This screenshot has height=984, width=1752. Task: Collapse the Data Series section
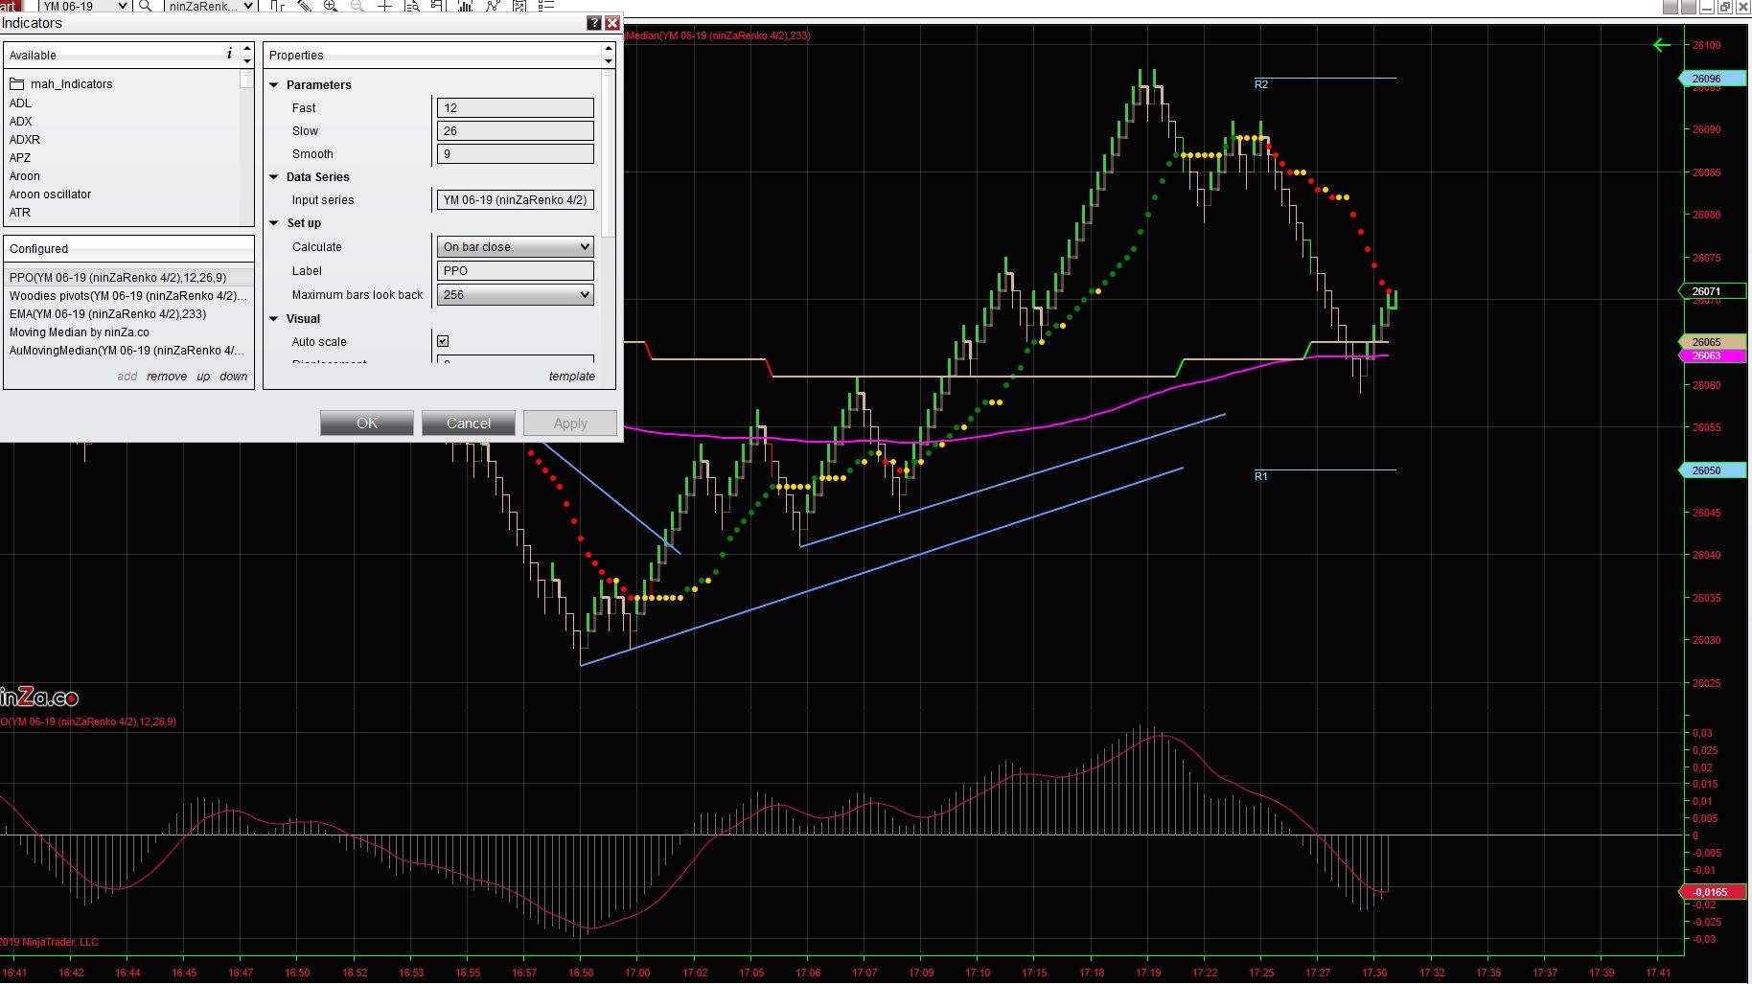coord(274,177)
